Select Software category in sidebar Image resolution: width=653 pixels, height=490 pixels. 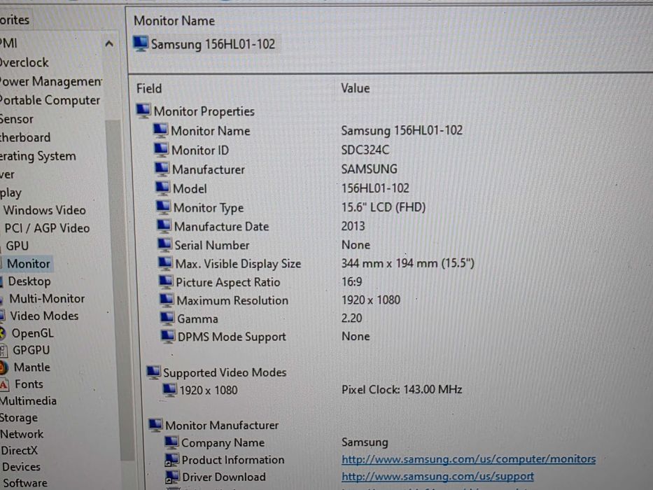[25, 483]
